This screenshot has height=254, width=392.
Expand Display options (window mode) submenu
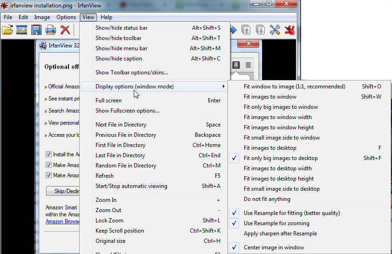[x=154, y=87]
